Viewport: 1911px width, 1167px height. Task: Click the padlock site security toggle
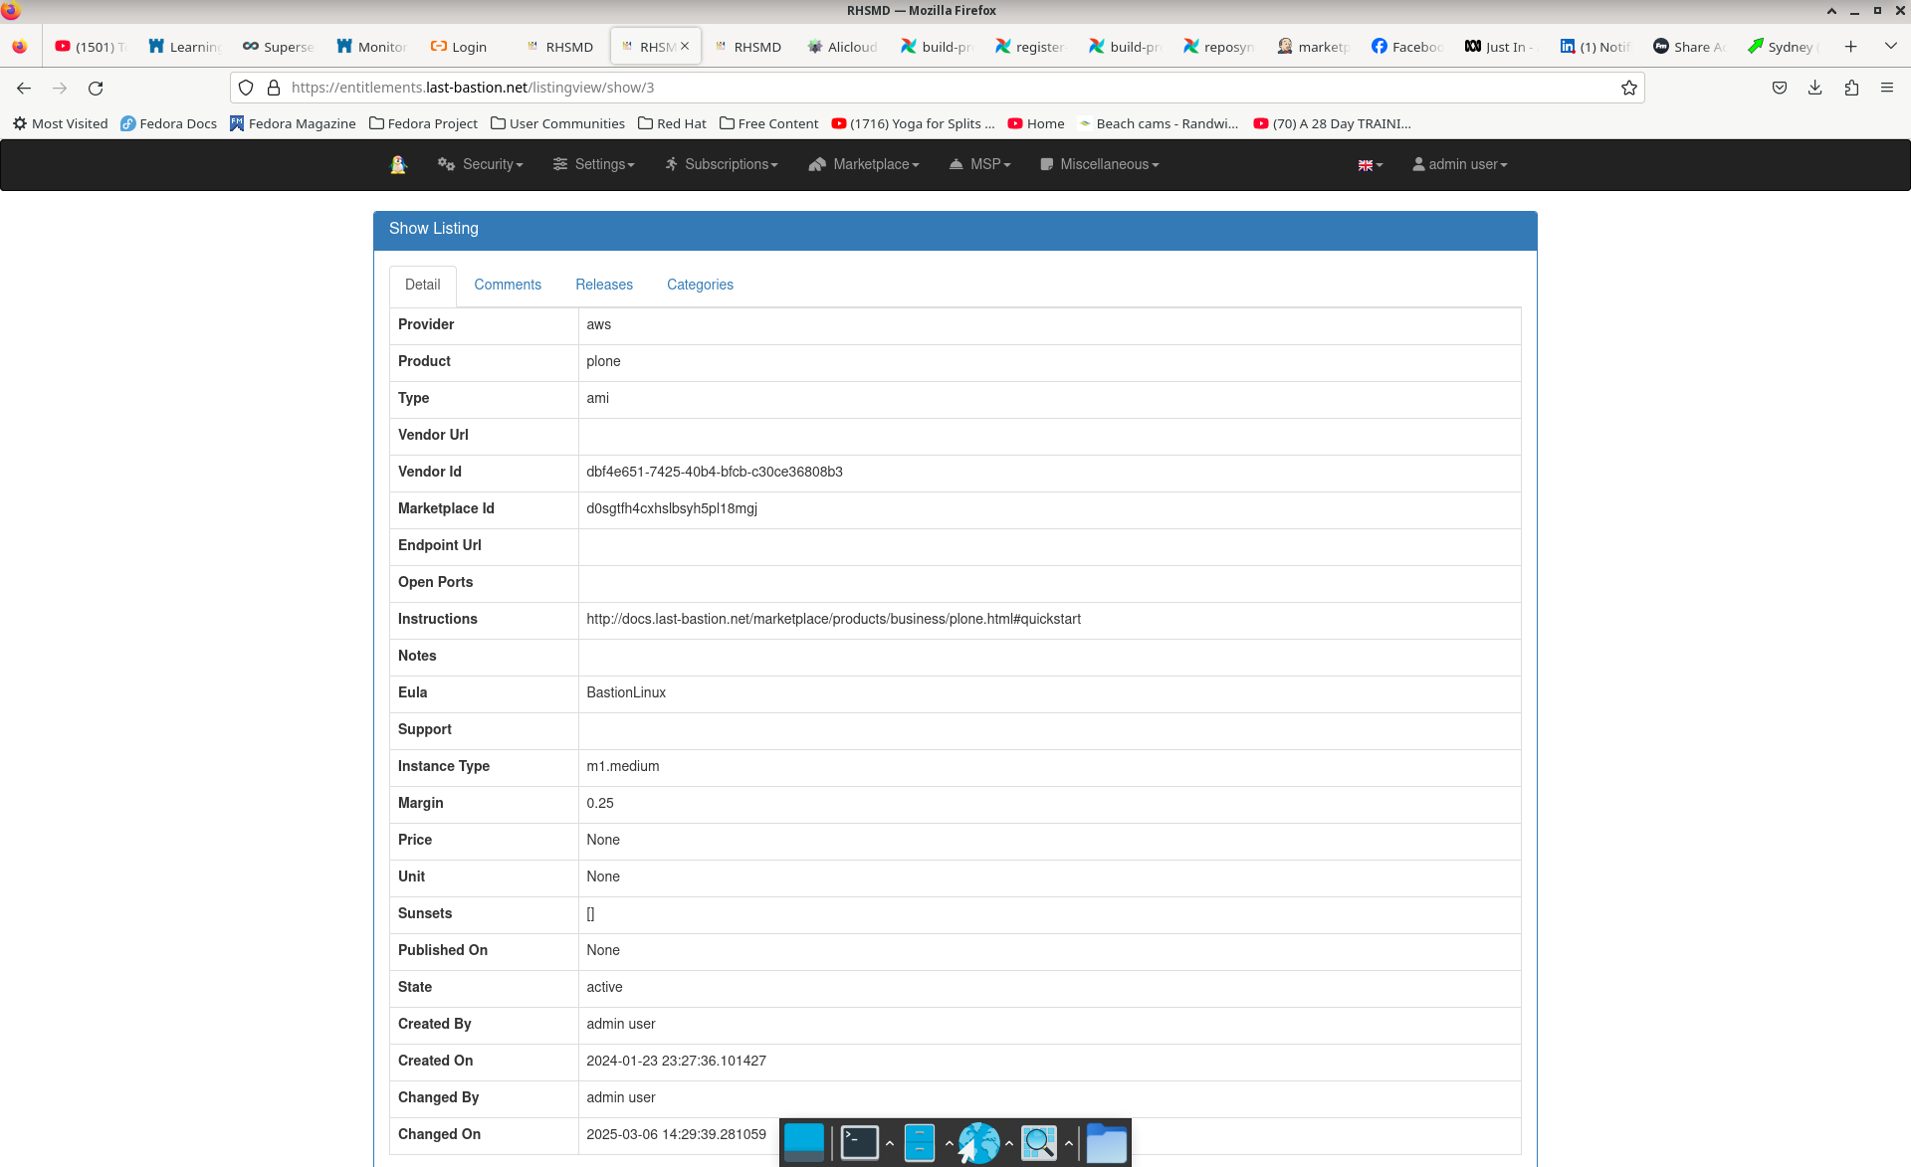273,88
